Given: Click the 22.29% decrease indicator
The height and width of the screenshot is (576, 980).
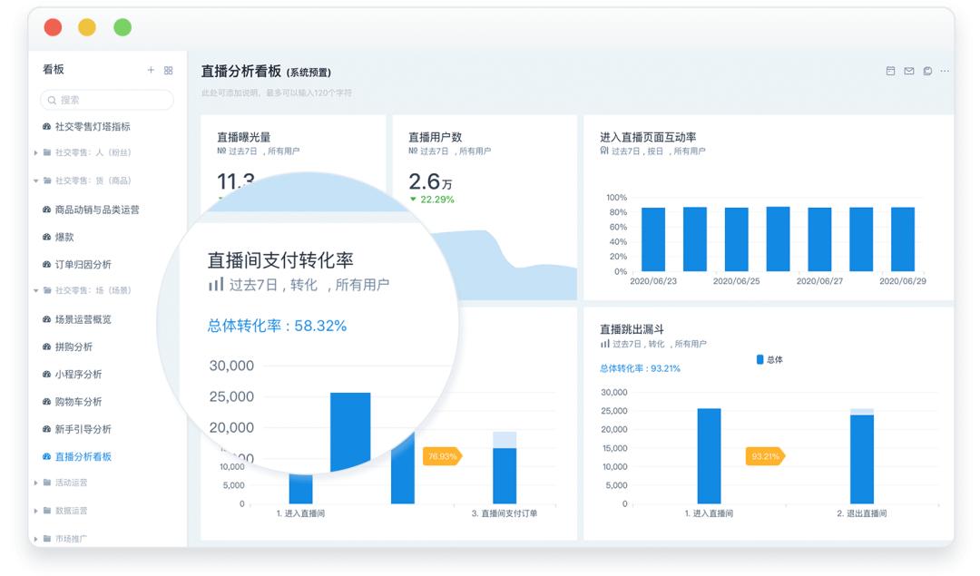Looking at the screenshot, I should click(x=432, y=200).
